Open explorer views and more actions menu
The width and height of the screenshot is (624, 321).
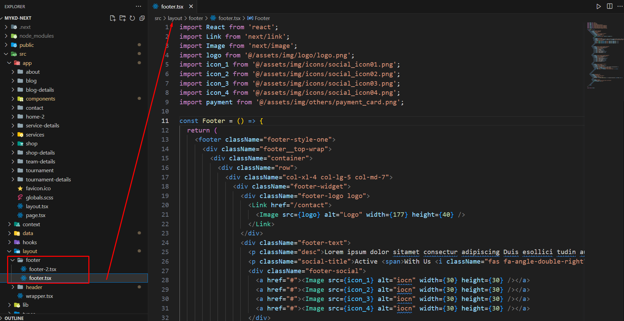click(138, 6)
